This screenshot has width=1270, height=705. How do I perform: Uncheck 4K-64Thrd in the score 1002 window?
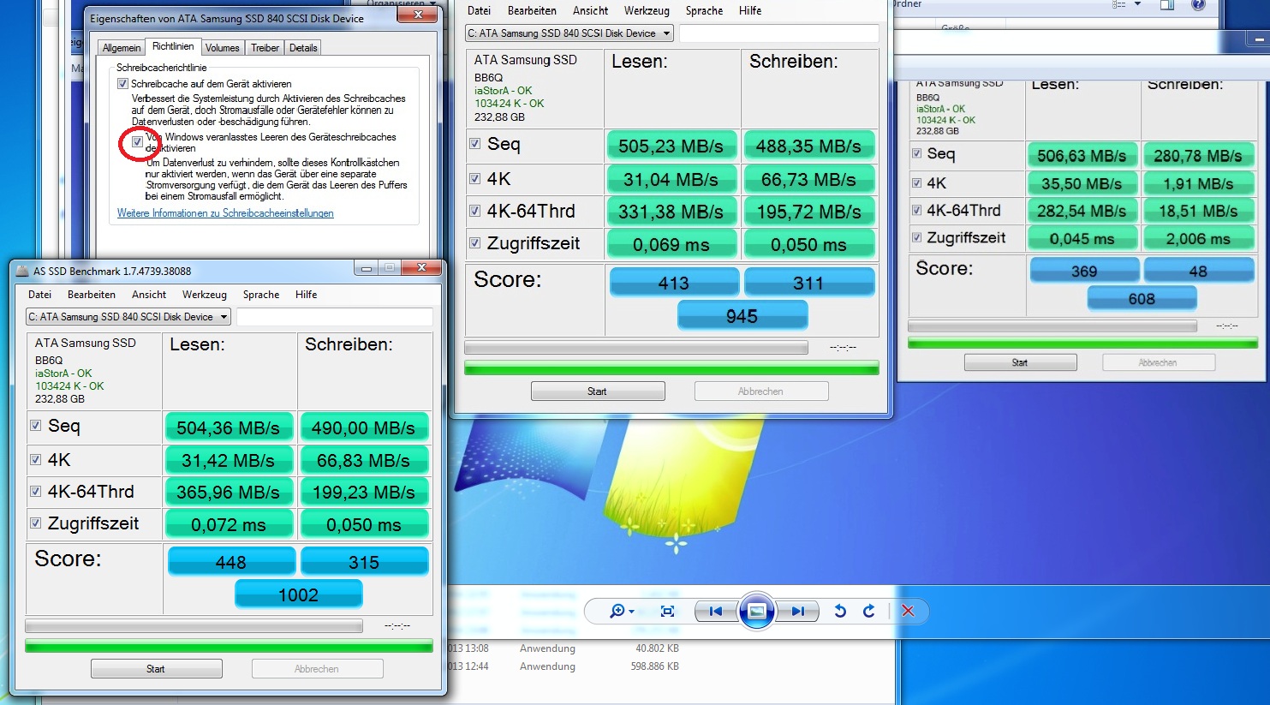(35, 492)
